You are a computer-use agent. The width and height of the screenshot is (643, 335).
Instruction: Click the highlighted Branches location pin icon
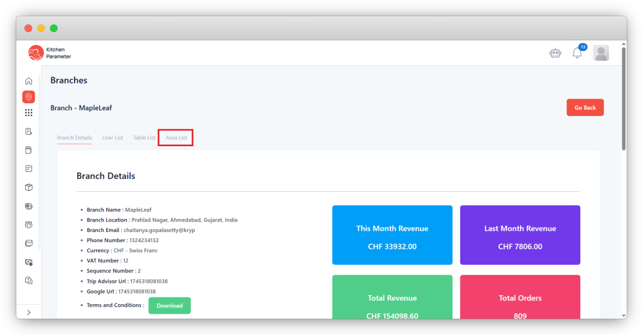[28, 97]
